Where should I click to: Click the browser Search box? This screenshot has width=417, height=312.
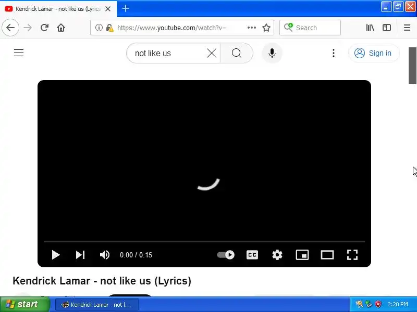click(x=310, y=28)
